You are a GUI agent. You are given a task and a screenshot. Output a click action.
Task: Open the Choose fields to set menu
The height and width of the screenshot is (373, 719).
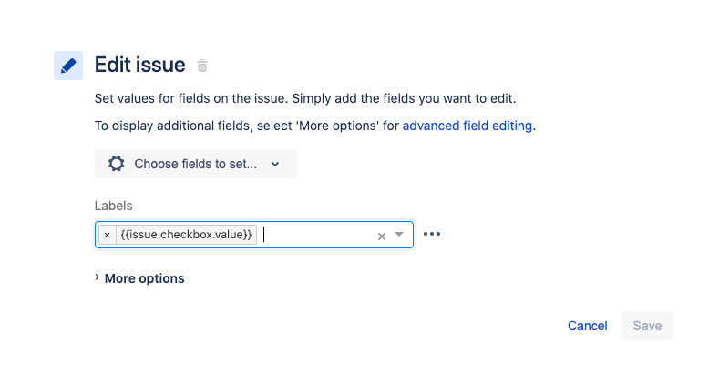tap(195, 164)
